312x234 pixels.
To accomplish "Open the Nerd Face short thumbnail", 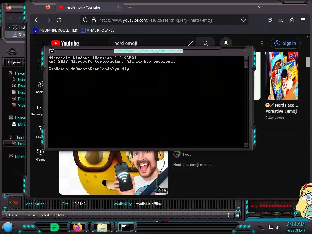I will click(282, 76).
